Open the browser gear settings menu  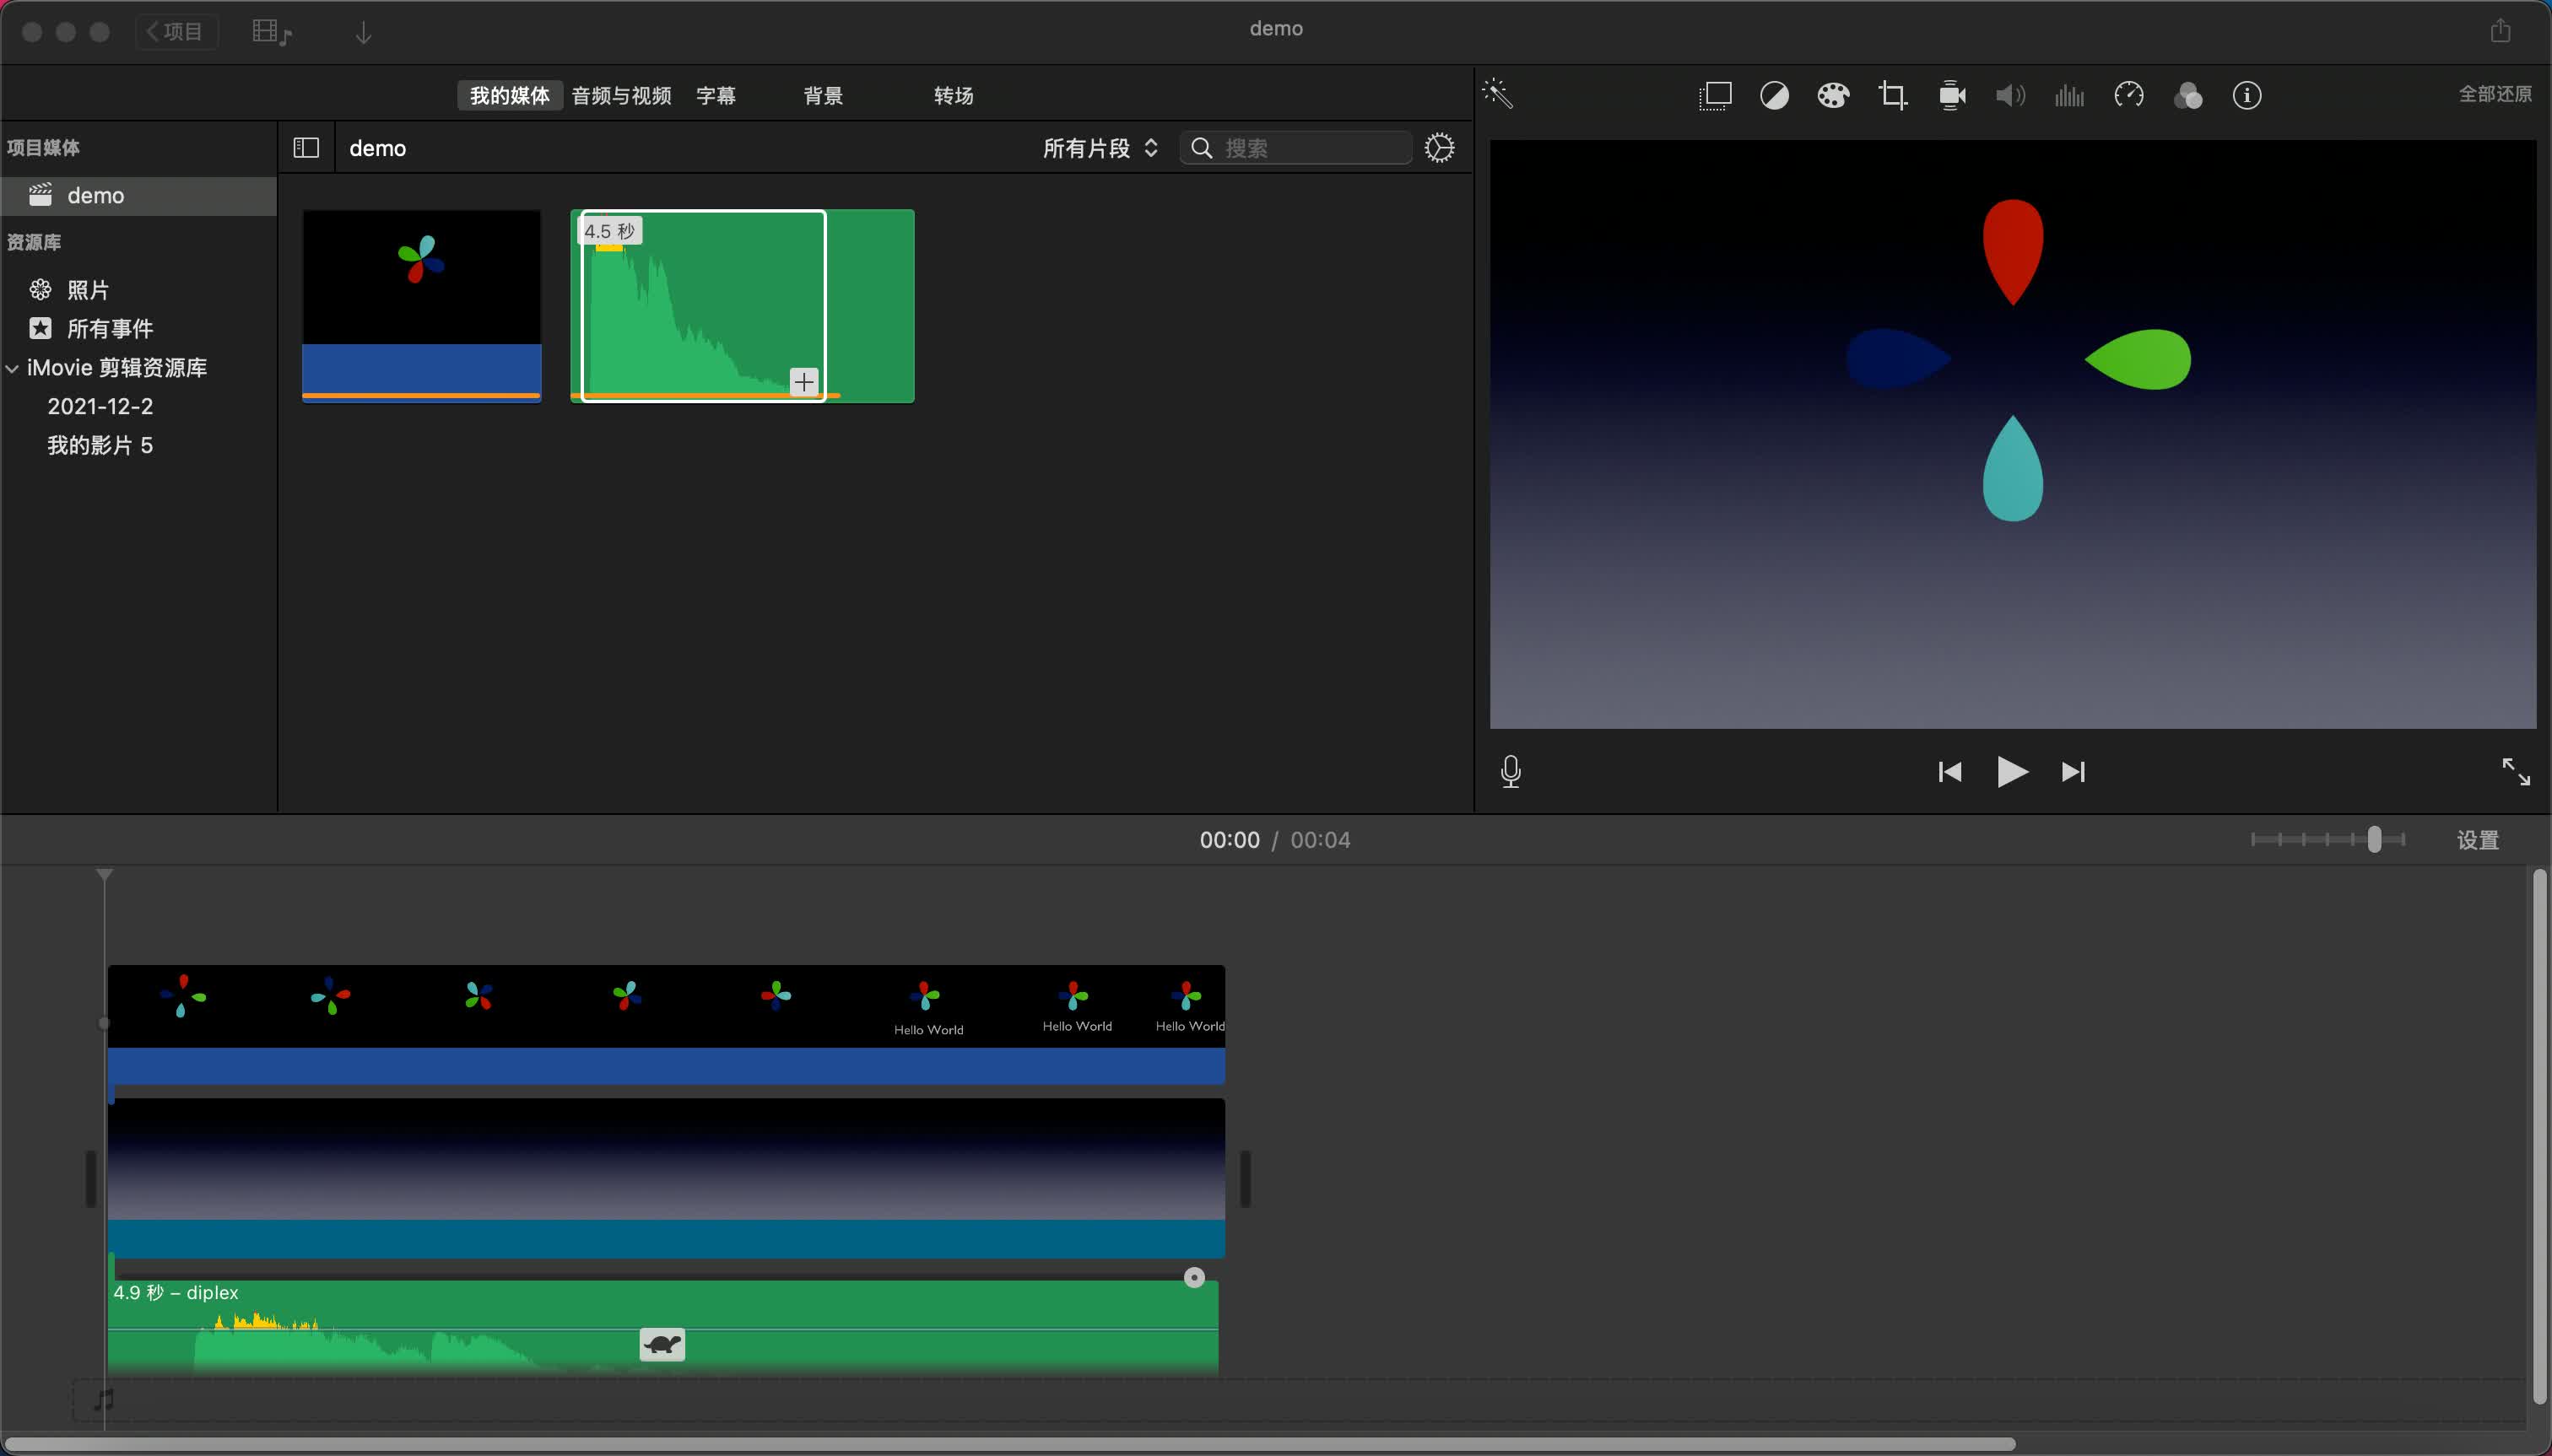[x=1439, y=148]
